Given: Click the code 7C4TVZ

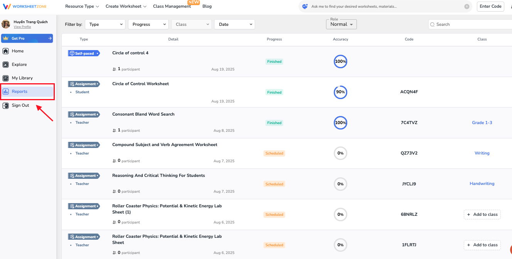Looking at the screenshot, I should click(409, 123).
